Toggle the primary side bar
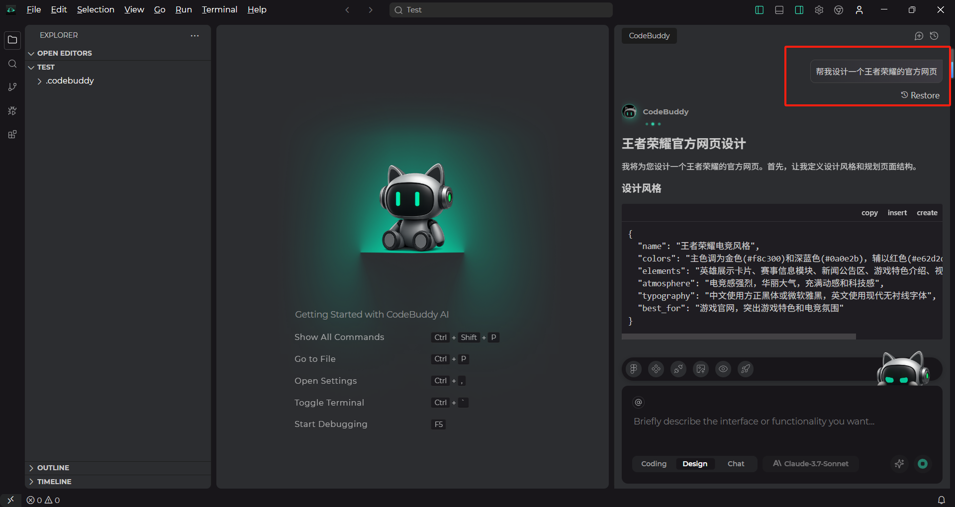 point(759,10)
